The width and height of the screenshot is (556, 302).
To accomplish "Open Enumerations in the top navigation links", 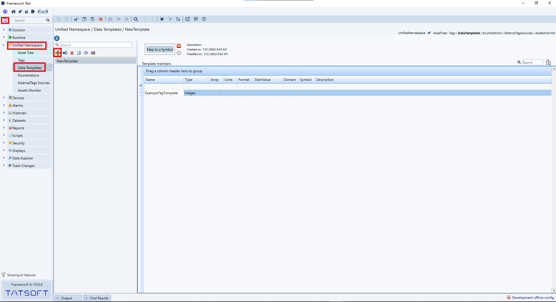I will coord(492,33).
